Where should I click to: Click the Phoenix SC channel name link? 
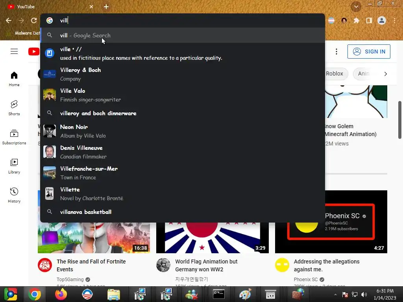coord(305,280)
